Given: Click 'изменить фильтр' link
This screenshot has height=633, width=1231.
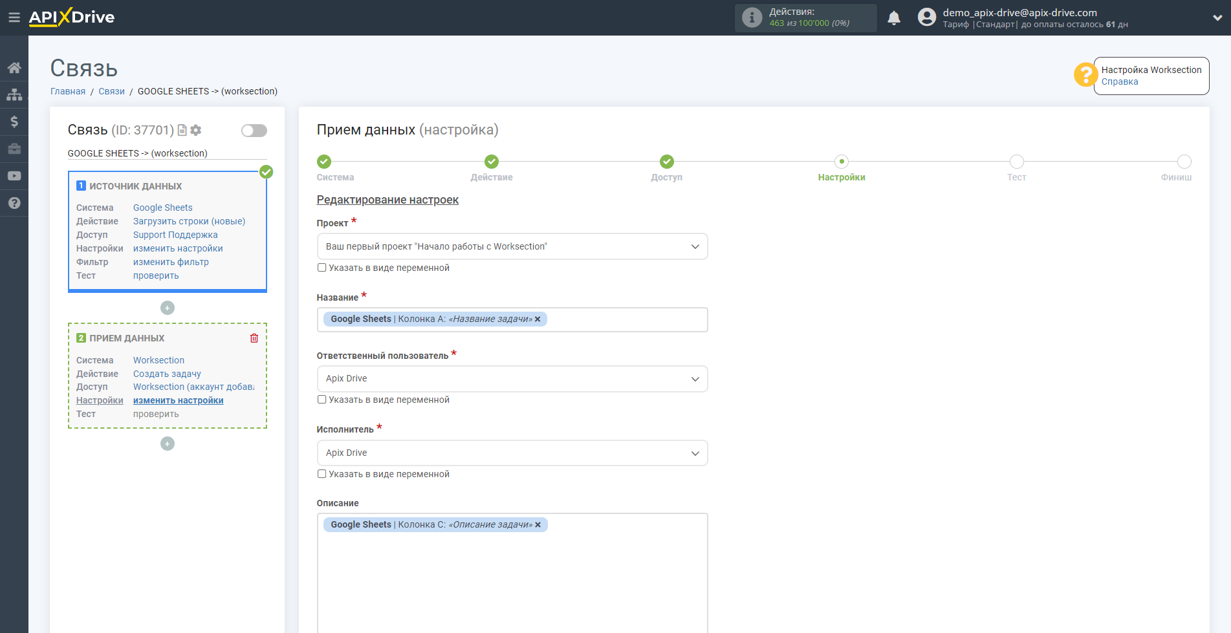Looking at the screenshot, I should coord(171,262).
